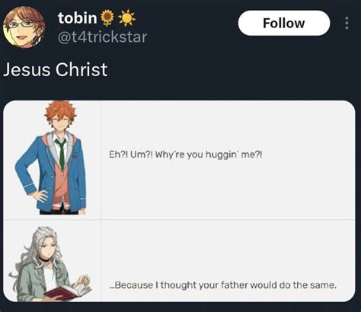Click the sunflower emoji beside tobin
The width and height of the screenshot is (361, 312).
[107, 18]
